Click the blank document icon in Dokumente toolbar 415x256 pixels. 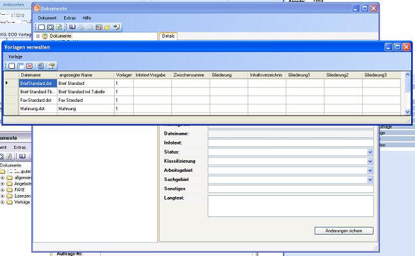(41, 27)
